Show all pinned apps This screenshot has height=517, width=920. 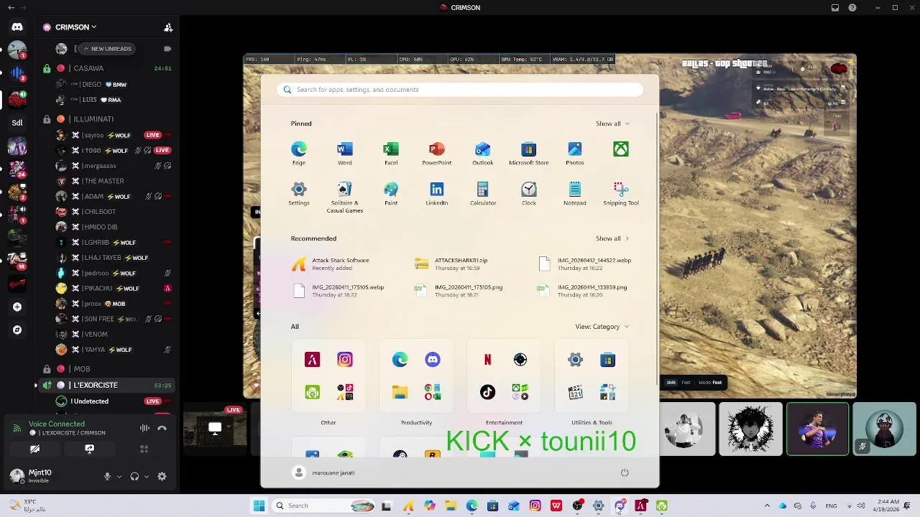pyautogui.click(x=612, y=124)
